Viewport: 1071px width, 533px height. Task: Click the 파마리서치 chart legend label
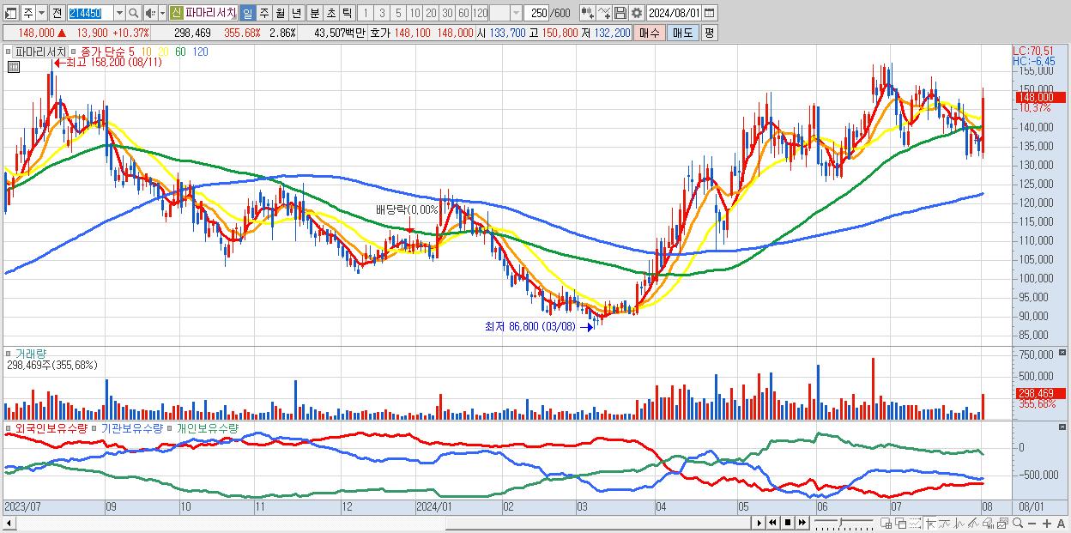(41, 51)
